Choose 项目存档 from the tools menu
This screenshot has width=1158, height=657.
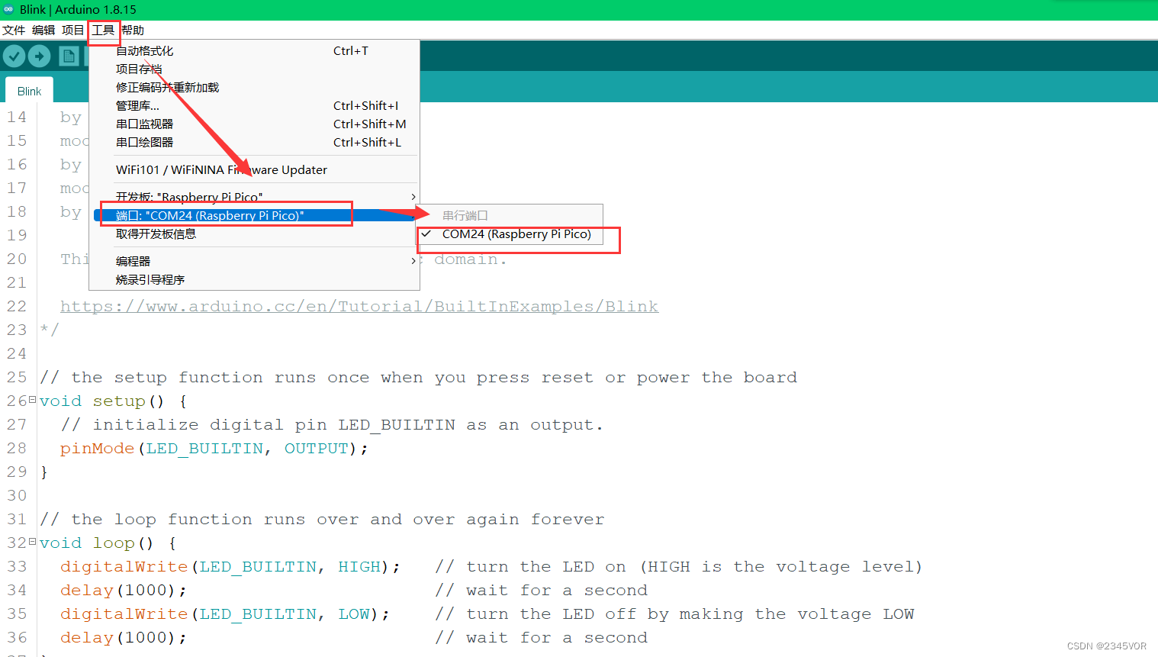coord(255,69)
